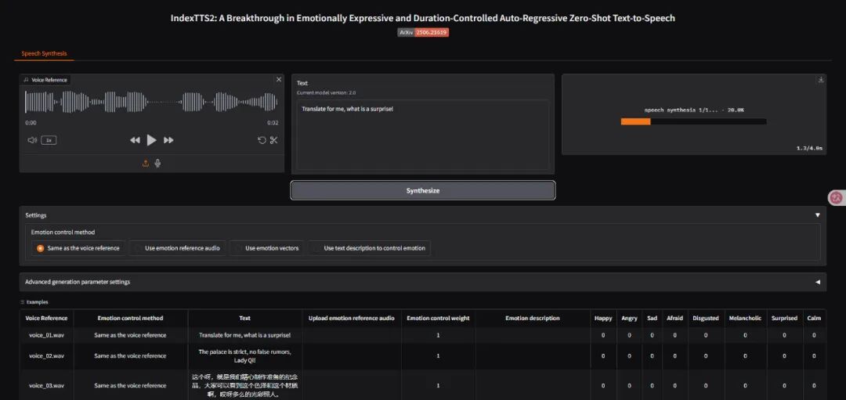Click 'Upload emotion reference audio' column header
Screen dimensions: 846x400
point(351,318)
